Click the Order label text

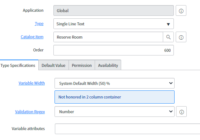(x=38, y=50)
